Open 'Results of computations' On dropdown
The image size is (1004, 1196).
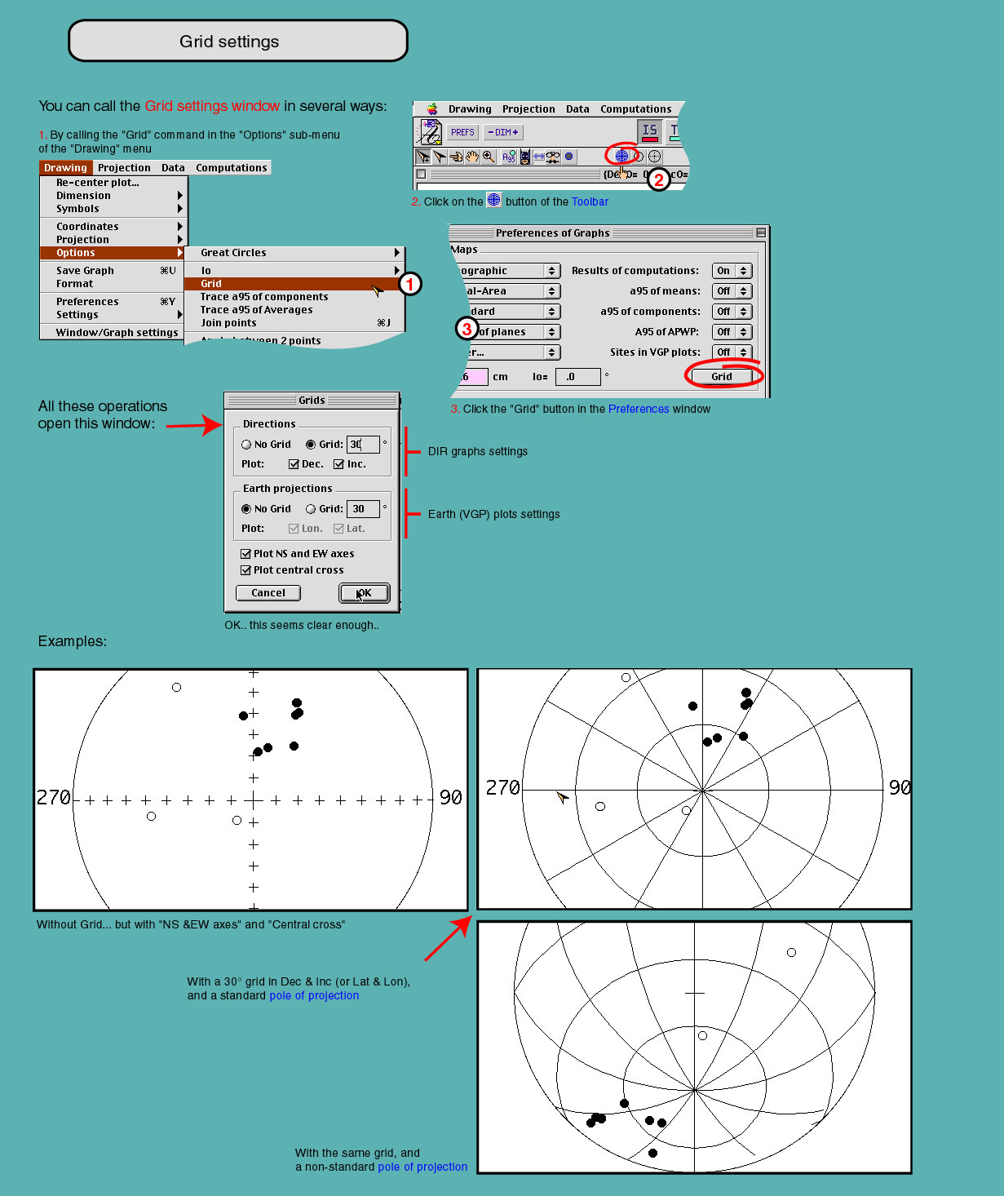[732, 271]
